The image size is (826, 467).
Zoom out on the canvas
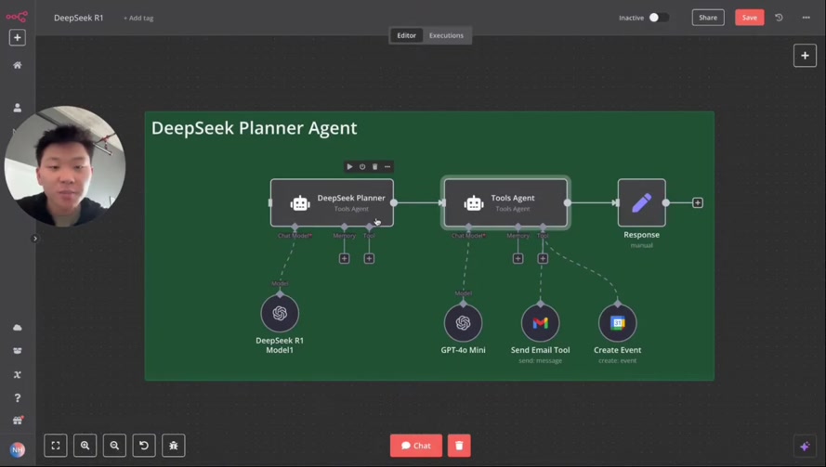[114, 446]
